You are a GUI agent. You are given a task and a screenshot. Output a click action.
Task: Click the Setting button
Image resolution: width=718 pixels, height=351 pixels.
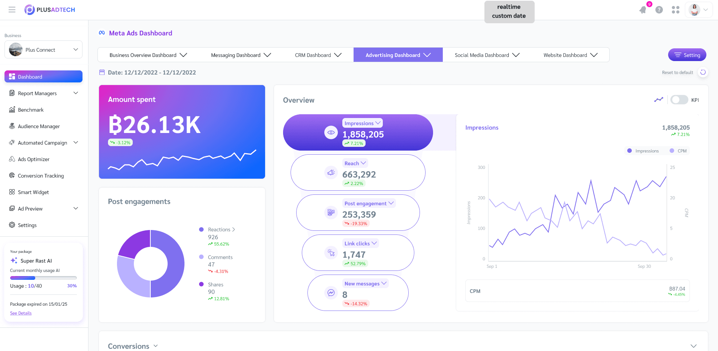click(x=687, y=55)
